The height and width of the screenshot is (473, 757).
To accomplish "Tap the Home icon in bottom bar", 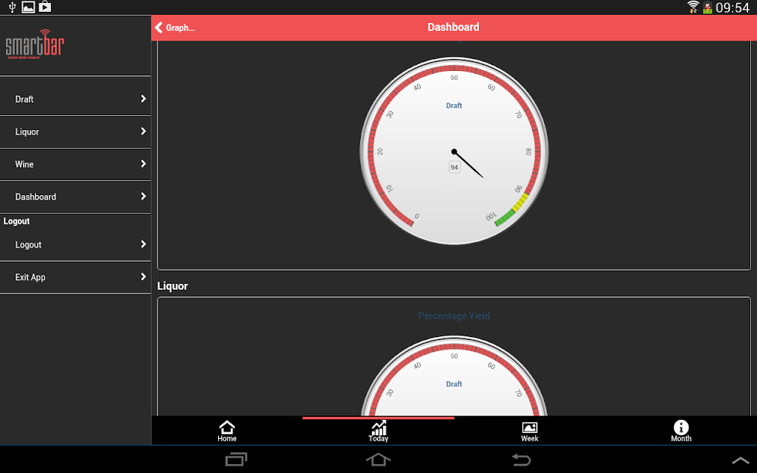I will [226, 431].
